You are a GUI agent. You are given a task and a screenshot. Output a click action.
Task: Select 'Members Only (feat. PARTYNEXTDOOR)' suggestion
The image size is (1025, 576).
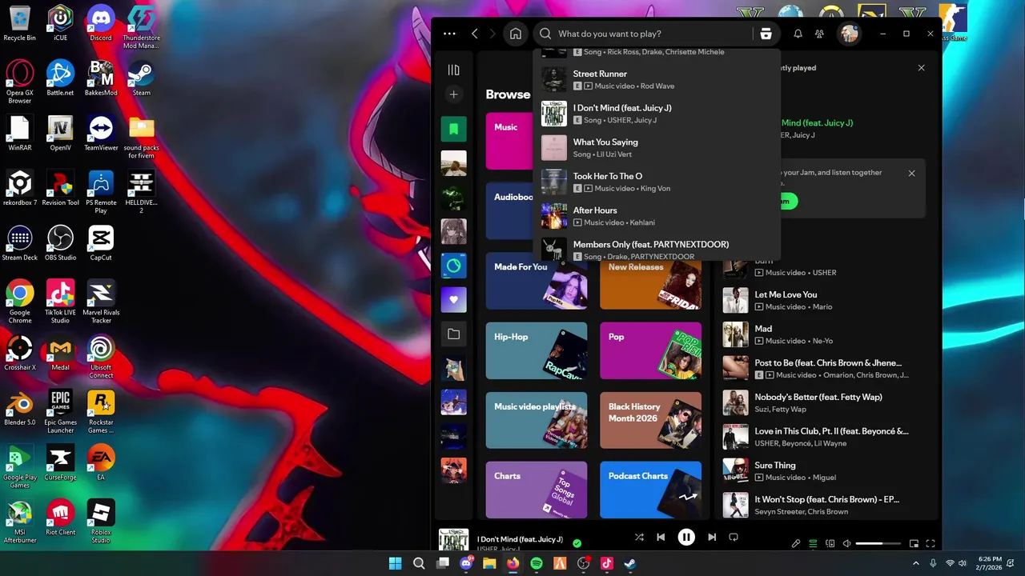point(657,250)
